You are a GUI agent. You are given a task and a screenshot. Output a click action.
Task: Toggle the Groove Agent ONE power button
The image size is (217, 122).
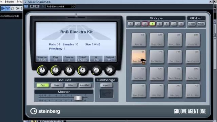(x=26, y=6)
